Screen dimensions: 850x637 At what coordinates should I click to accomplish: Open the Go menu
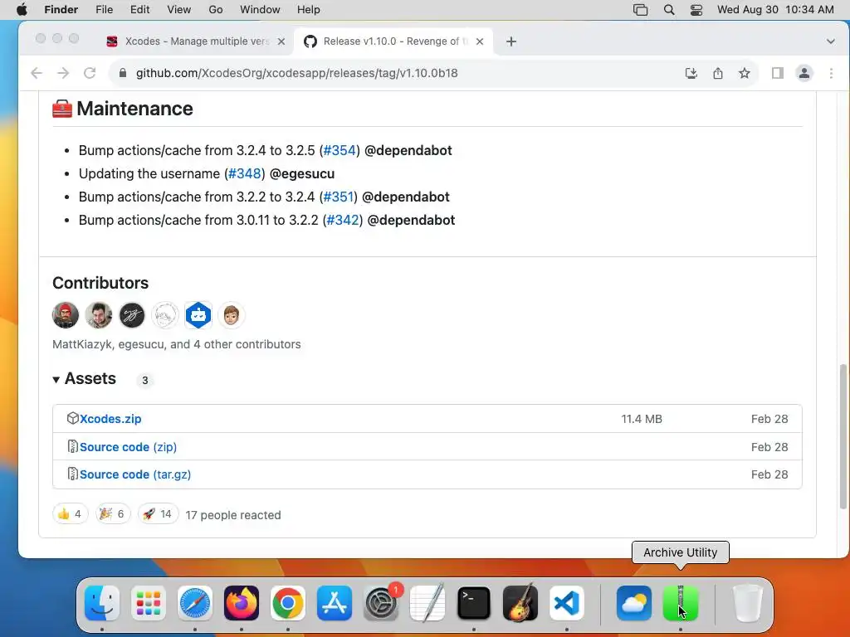point(216,10)
